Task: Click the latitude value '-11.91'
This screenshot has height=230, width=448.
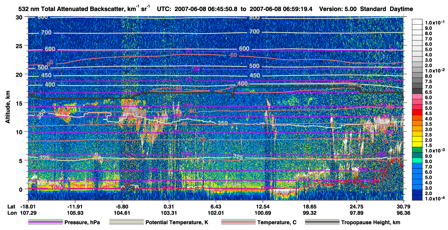Action: [75, 206]
